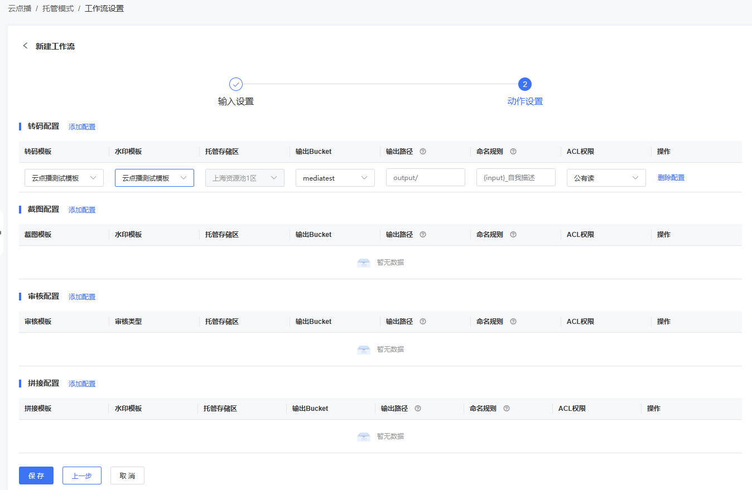
Task: Click the 拼接模板 column header
Action: tap(38, 409)
